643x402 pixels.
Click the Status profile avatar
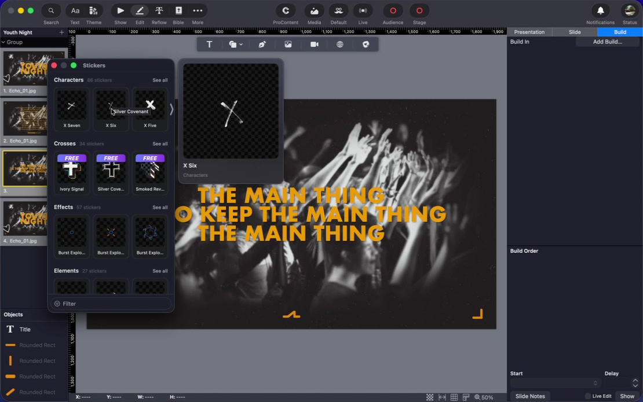[630, 10]
